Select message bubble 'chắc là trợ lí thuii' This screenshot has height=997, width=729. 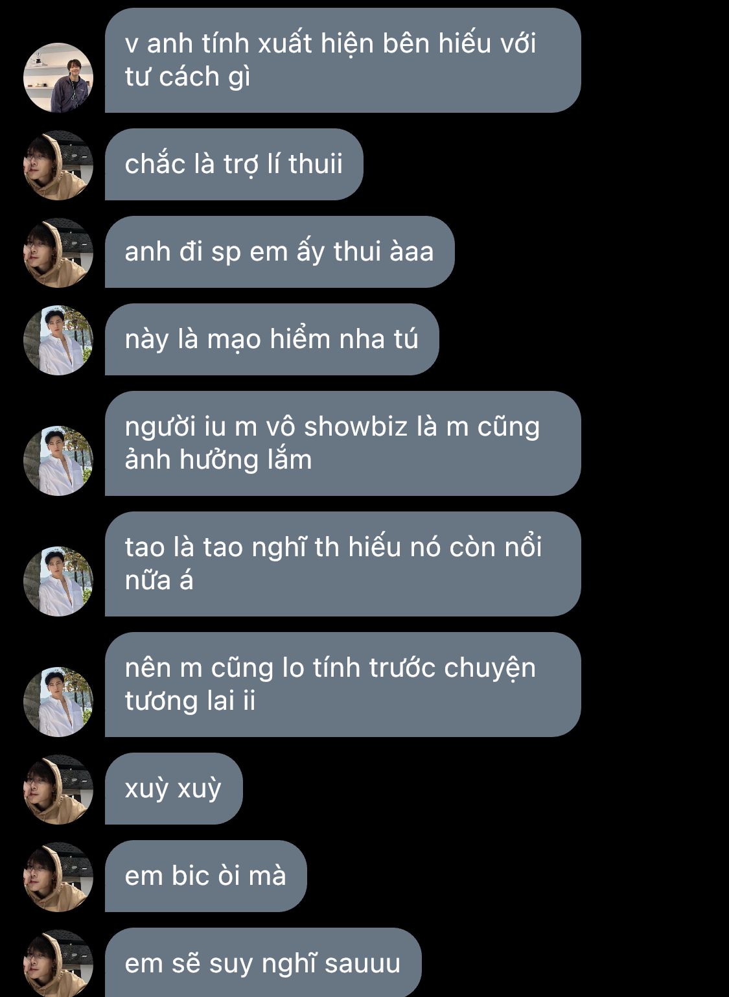coord(234,164)
